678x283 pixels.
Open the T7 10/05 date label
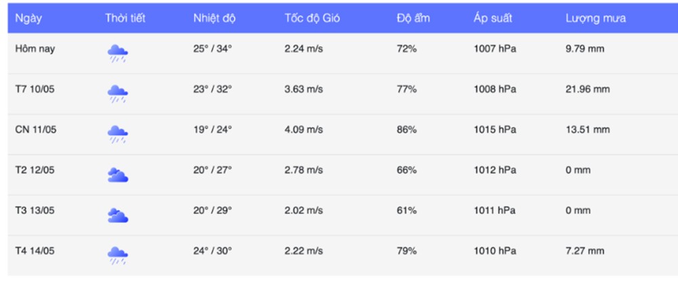click(x=35, y=89)
